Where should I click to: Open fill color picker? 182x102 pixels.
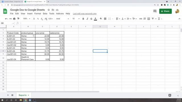click(101, 19)
